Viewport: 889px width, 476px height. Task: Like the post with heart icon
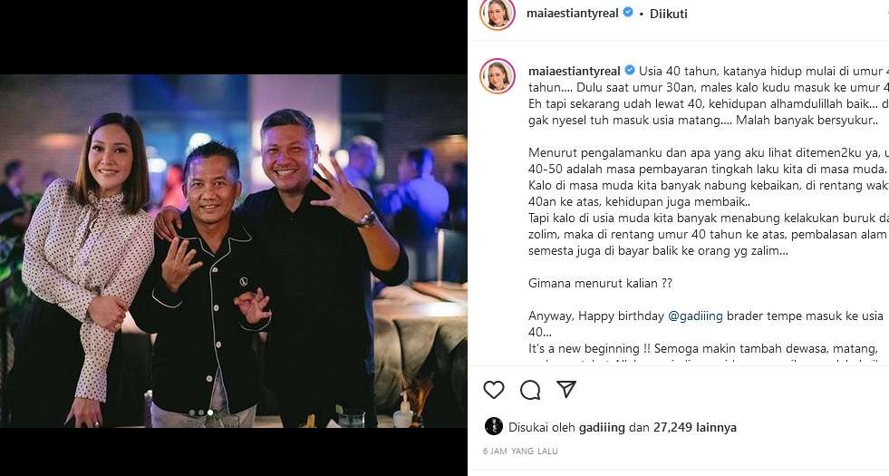coord(494,390)
